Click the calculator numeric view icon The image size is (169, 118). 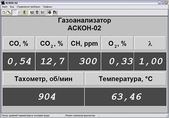click(x=37, y=12)
